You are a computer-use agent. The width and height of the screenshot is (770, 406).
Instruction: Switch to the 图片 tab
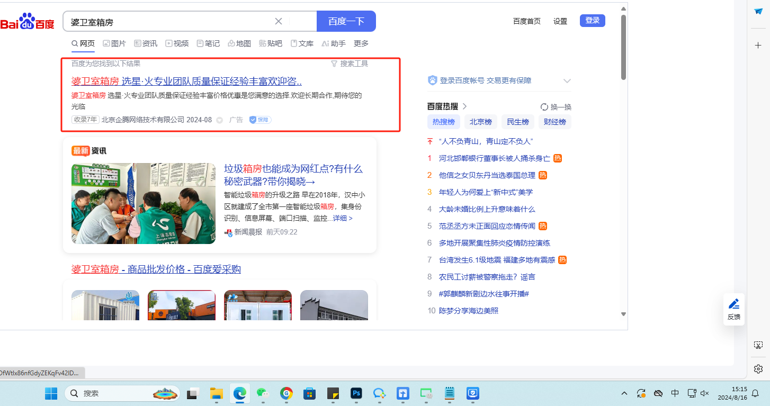click(x=114, y=43)
